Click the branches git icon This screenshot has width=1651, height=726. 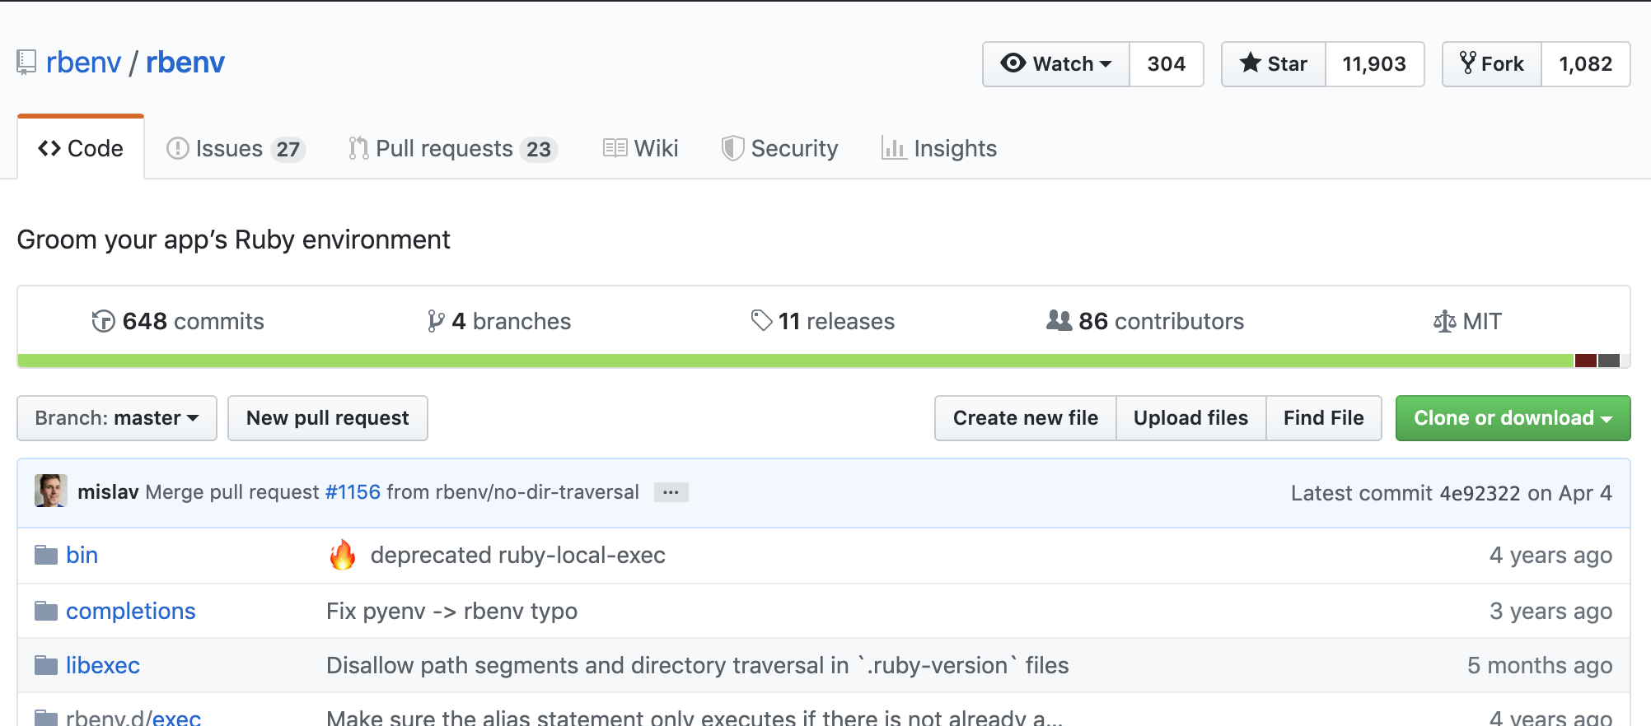pos(436,321)
